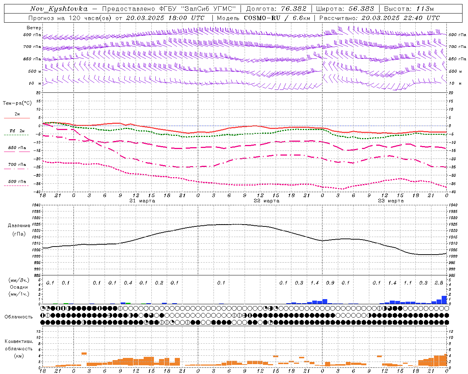Click the 2.8 precipitation value
The width and height of the screenshot is (468, 374).
pyautogui.click(x=439, y=283)
